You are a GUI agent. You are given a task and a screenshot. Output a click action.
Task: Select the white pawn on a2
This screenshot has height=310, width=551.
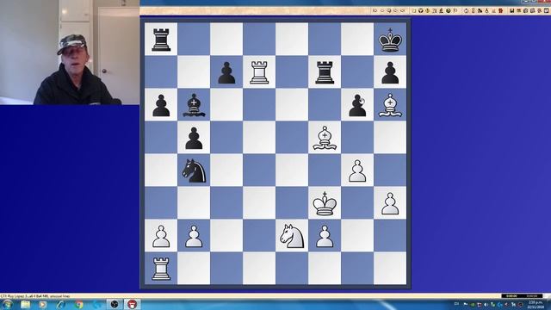click(161, 237)
